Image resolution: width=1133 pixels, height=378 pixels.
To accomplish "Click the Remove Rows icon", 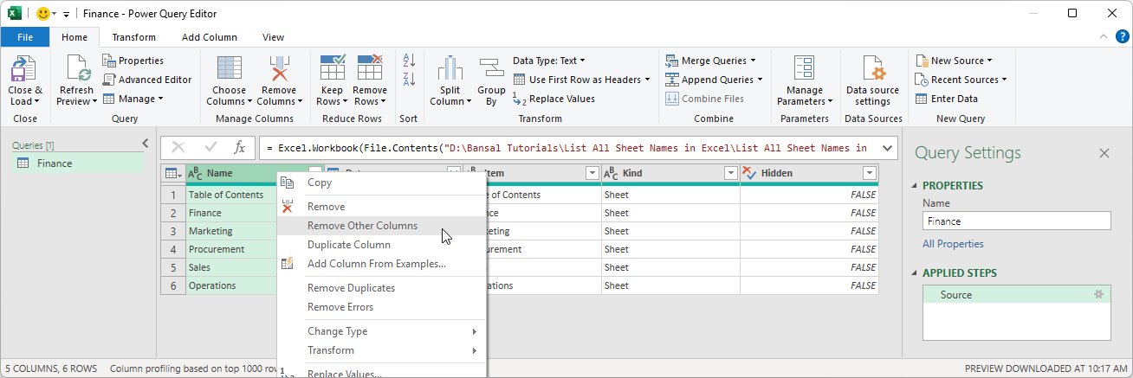I will tap(370, 67).
